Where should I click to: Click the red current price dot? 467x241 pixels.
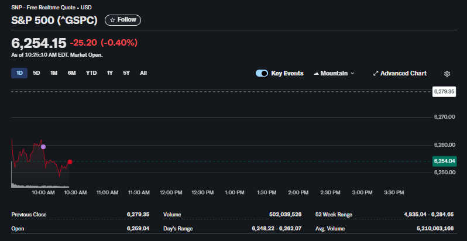click(x=70, y=162)
